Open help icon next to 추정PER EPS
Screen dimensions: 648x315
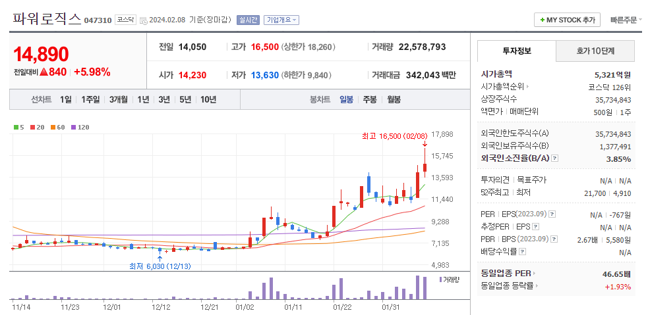pos(535,227)
